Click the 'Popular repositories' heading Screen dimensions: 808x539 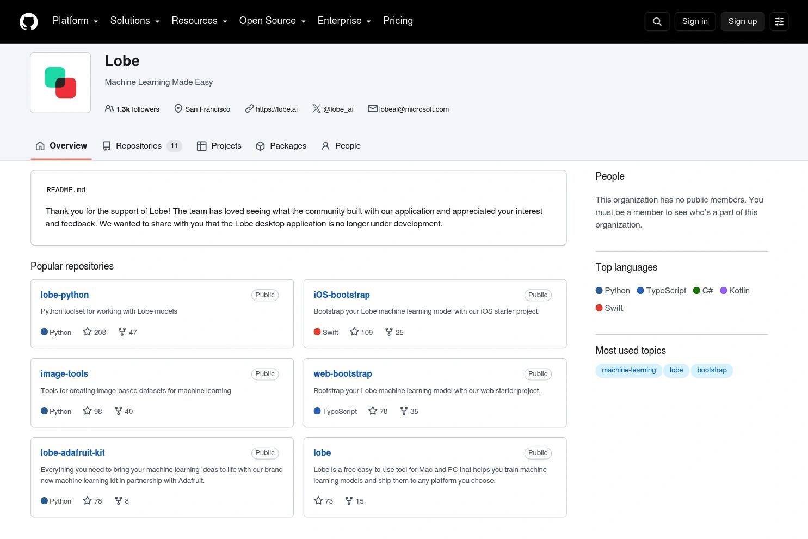(72, 266)
